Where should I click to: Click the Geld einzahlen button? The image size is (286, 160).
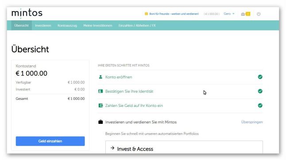50,141
